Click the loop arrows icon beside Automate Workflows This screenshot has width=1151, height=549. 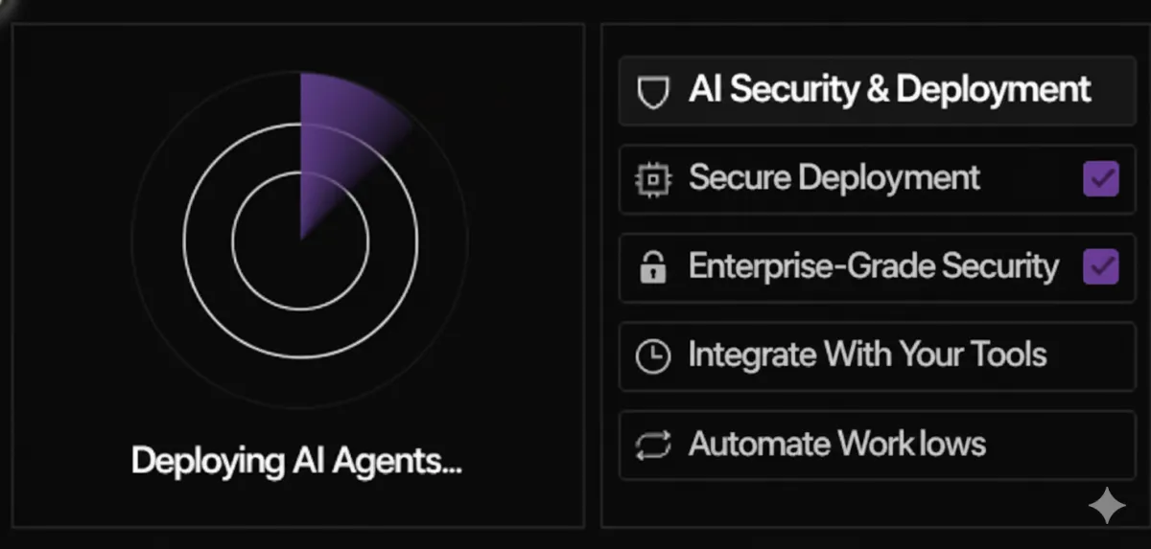click(x=652, y=445)
